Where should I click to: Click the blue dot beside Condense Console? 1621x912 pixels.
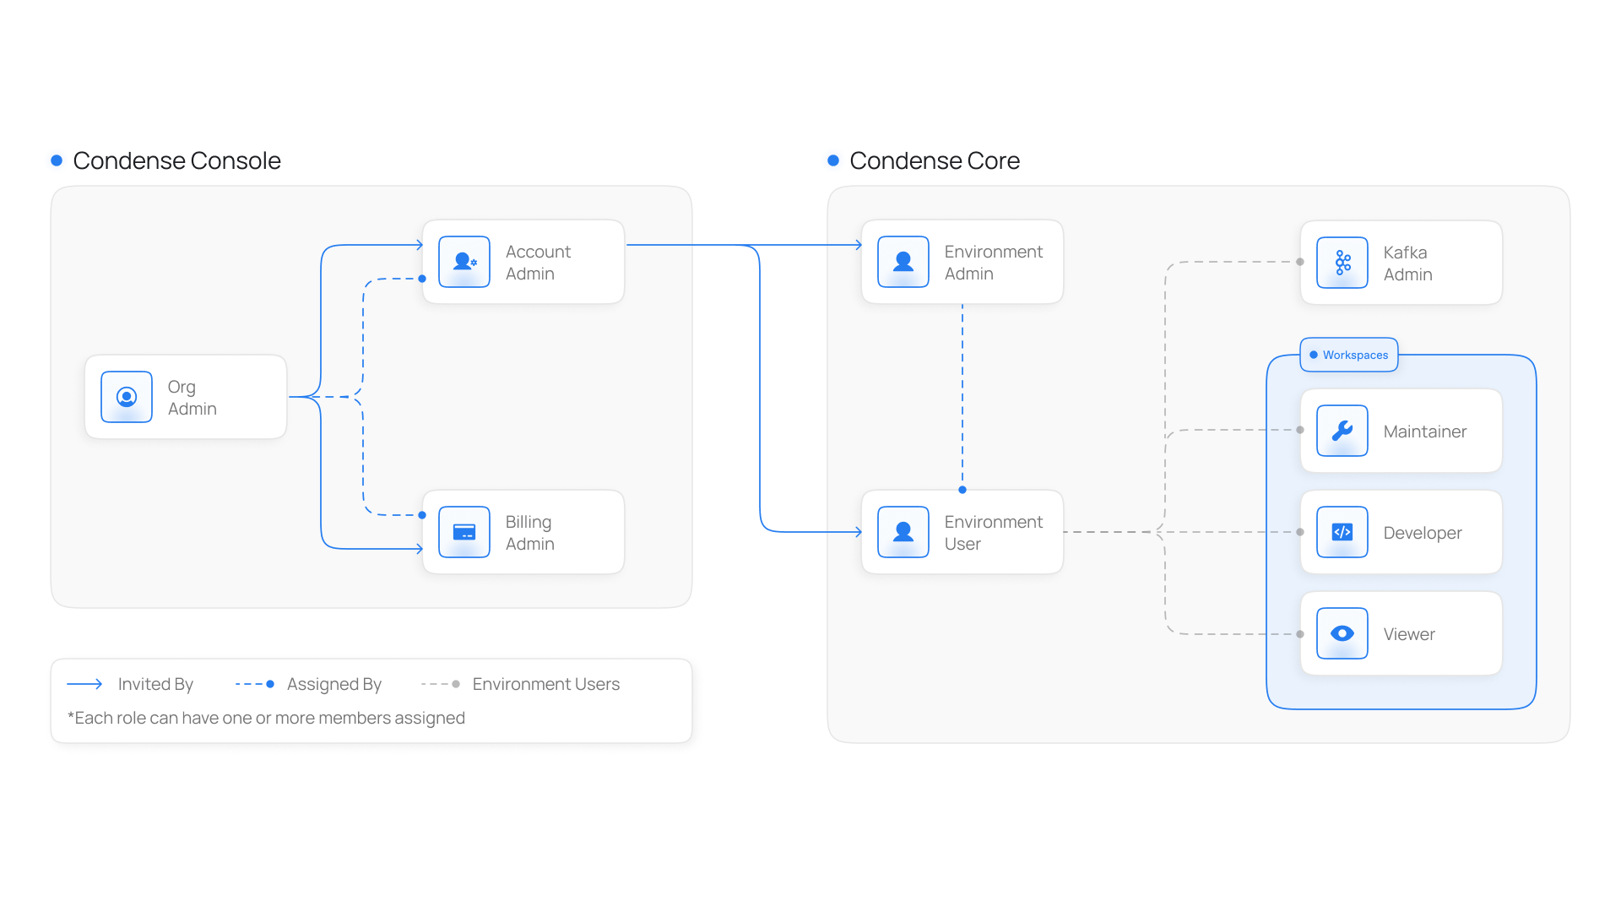pos(57,160)
